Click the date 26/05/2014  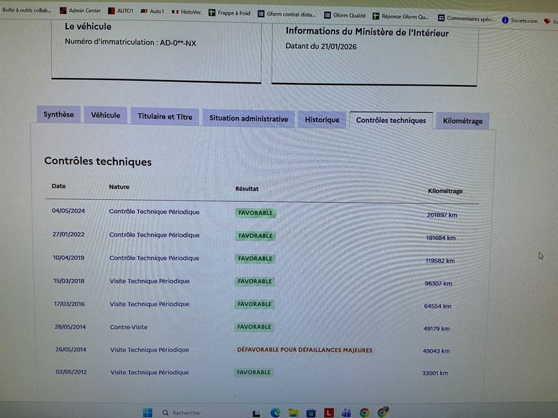70,350
